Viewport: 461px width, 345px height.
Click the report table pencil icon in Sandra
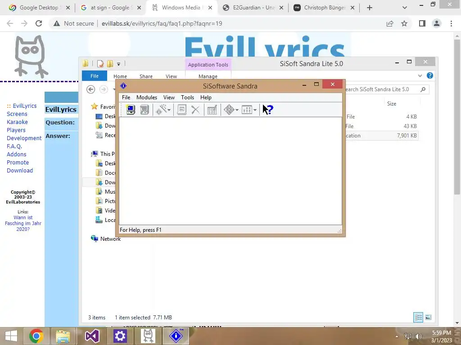pos(212,110)
